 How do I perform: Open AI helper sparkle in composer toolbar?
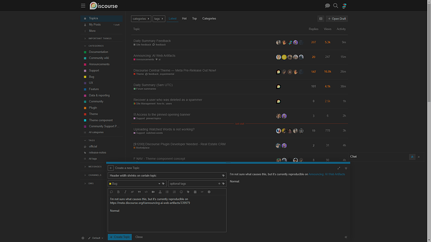point(188,191)
